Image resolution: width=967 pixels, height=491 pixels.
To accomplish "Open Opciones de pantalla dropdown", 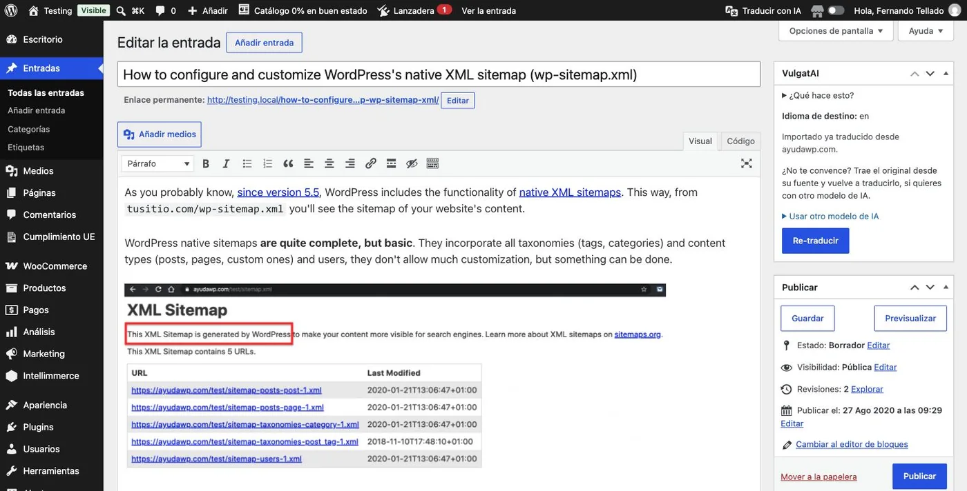I will [836, 31].
